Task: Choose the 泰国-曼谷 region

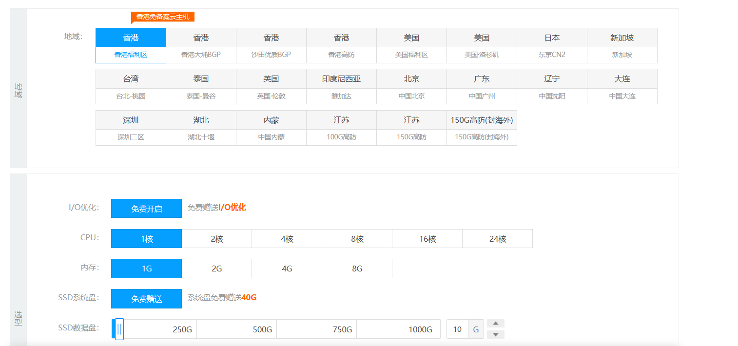Action: (201, 87)
